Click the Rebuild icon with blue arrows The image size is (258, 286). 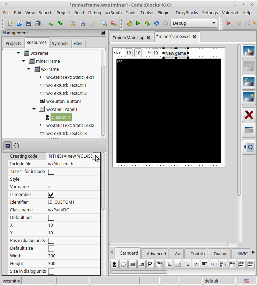(157, 23)
